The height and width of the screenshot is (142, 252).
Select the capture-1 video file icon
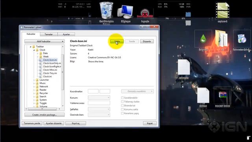click(x=222, y=11)
